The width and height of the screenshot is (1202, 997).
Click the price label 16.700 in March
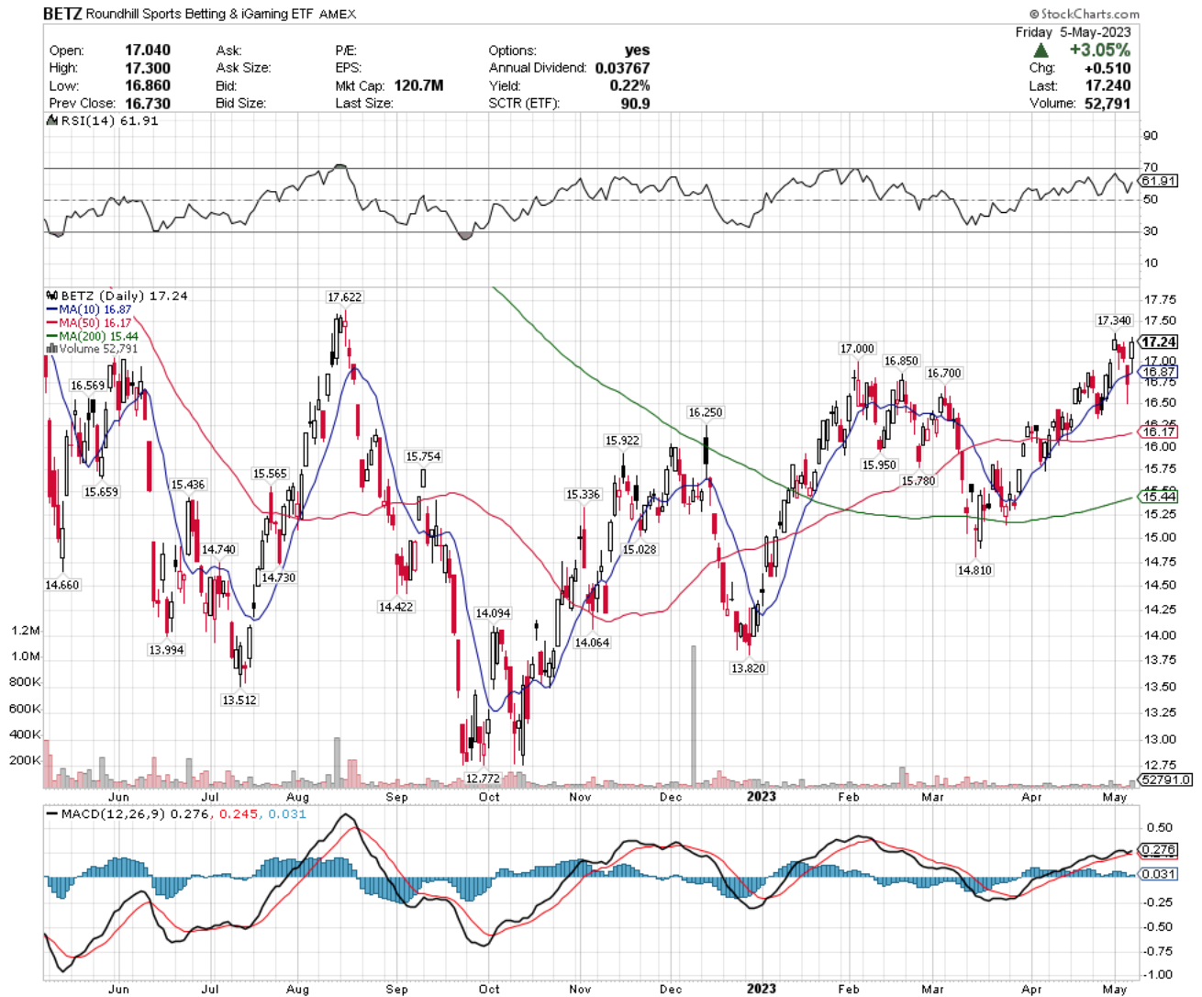tap(944, 374)
